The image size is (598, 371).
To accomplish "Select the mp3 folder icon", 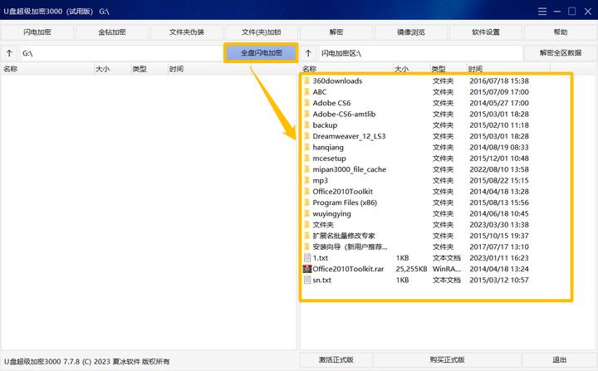I will pos(306,180).
